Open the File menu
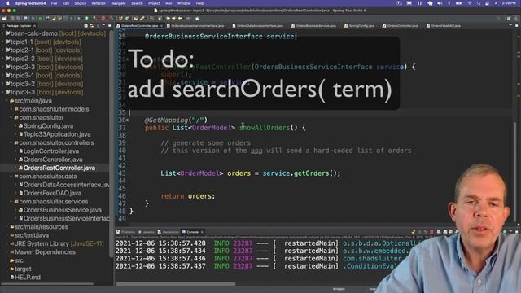This screenshot has height=293, width=521. (x=54, y=3)
